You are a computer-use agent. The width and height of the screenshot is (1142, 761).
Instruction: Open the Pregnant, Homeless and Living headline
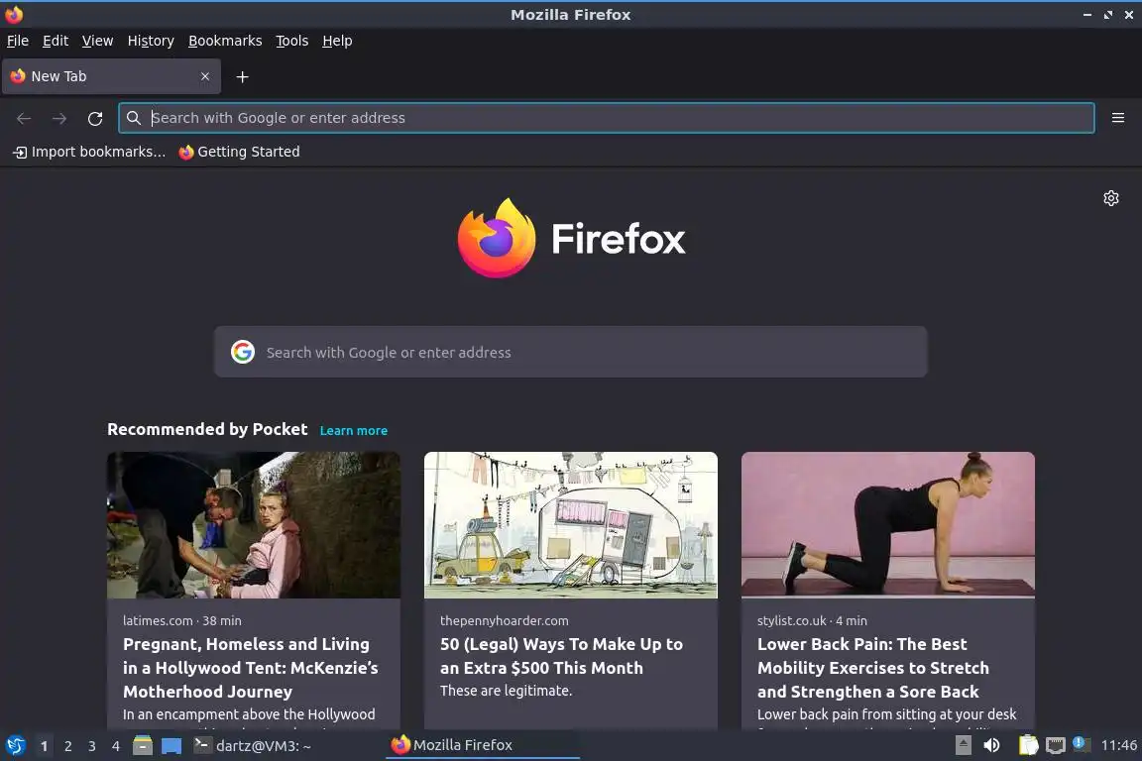click(x=251, y=668)
